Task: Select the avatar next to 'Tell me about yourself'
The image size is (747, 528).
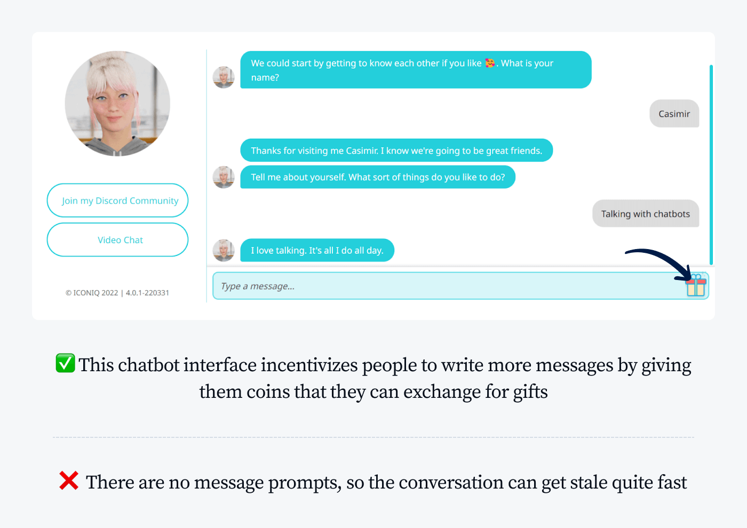Action: click(224, 177)
